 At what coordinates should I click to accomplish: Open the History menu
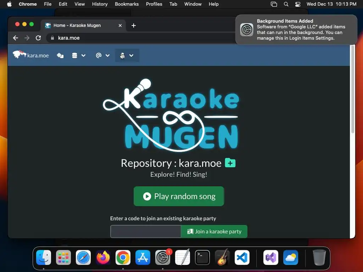point(100,4)
